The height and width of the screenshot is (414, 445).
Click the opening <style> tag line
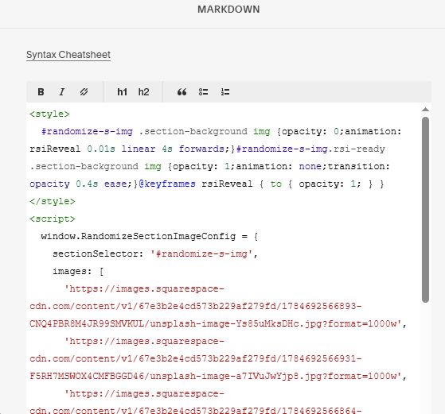49,114
